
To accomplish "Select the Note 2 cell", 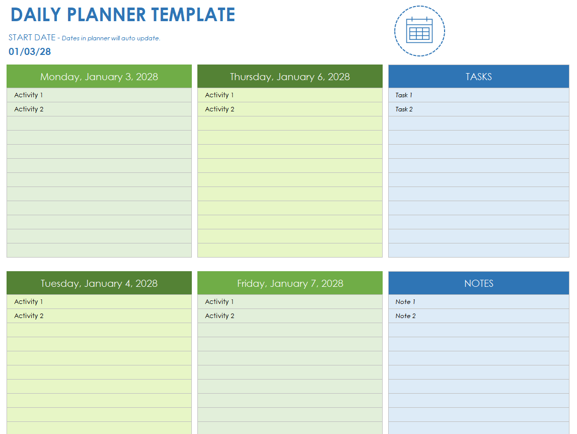I will (x=405, y=316).
